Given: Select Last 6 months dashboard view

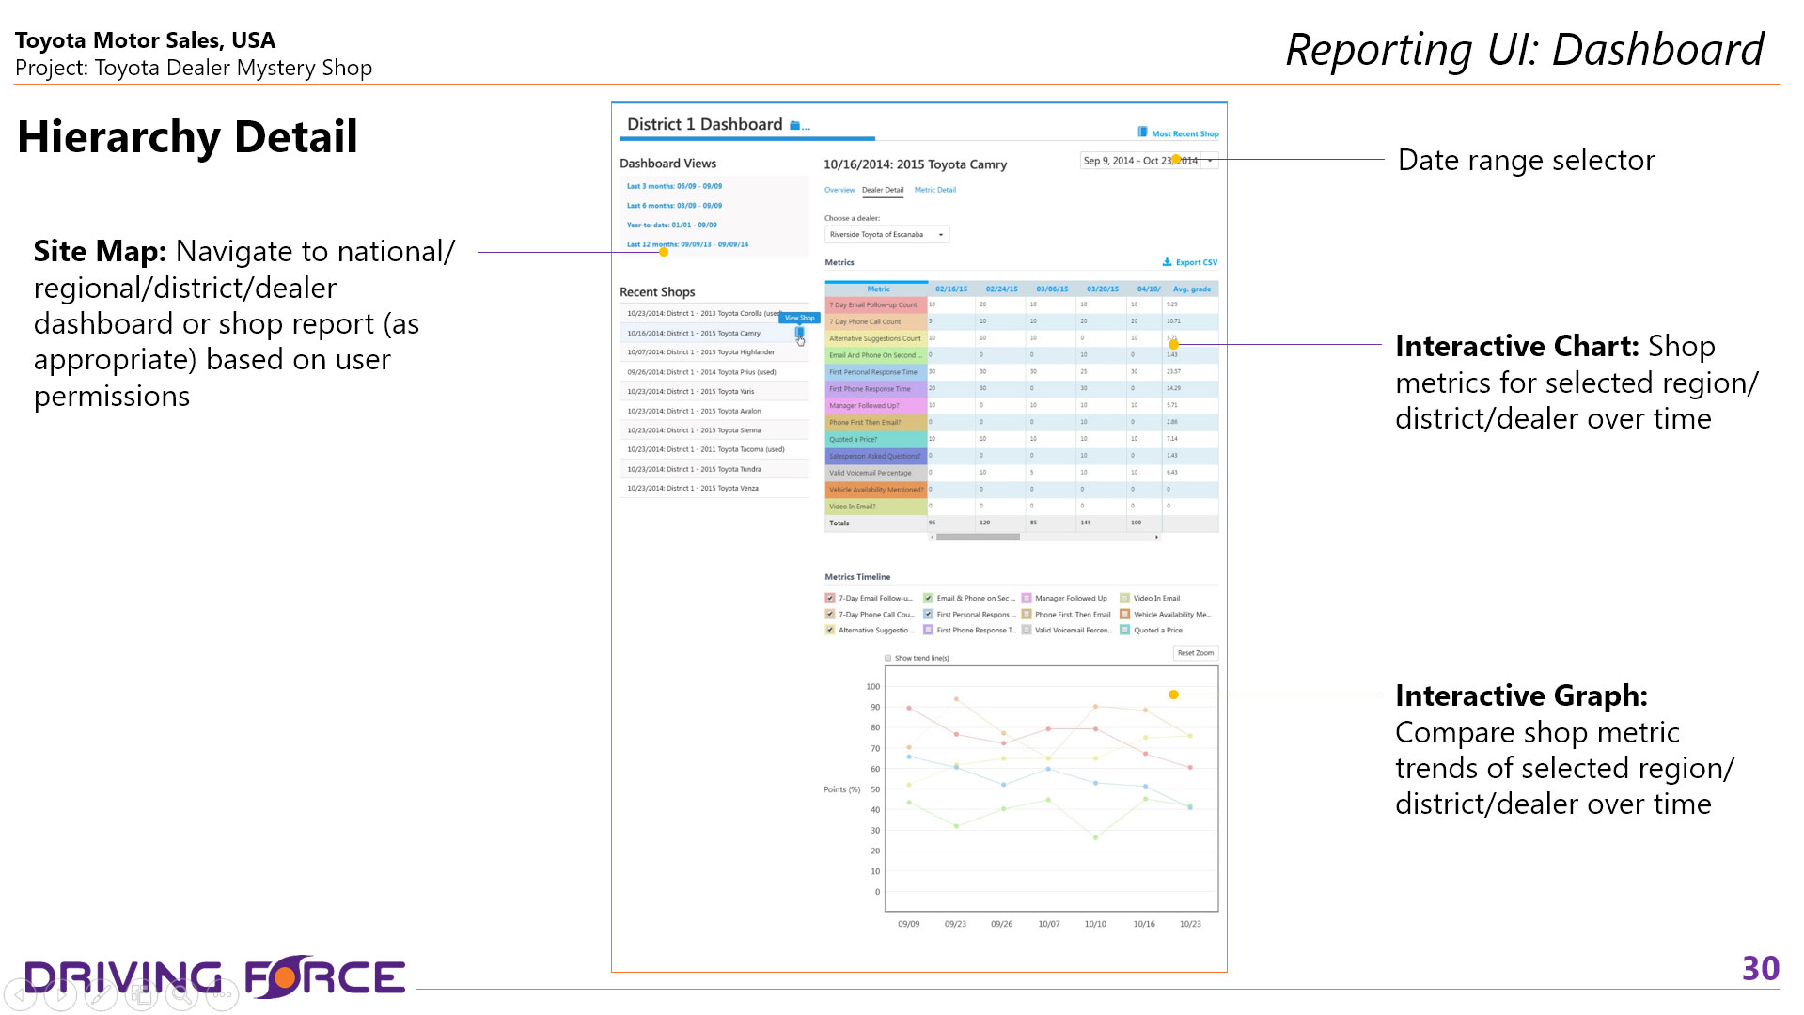Looking at the screenshot, I should [675, 206].
